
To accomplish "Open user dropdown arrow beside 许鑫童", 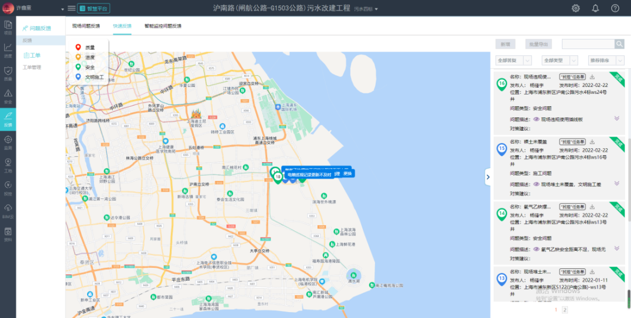I will 63,9.
